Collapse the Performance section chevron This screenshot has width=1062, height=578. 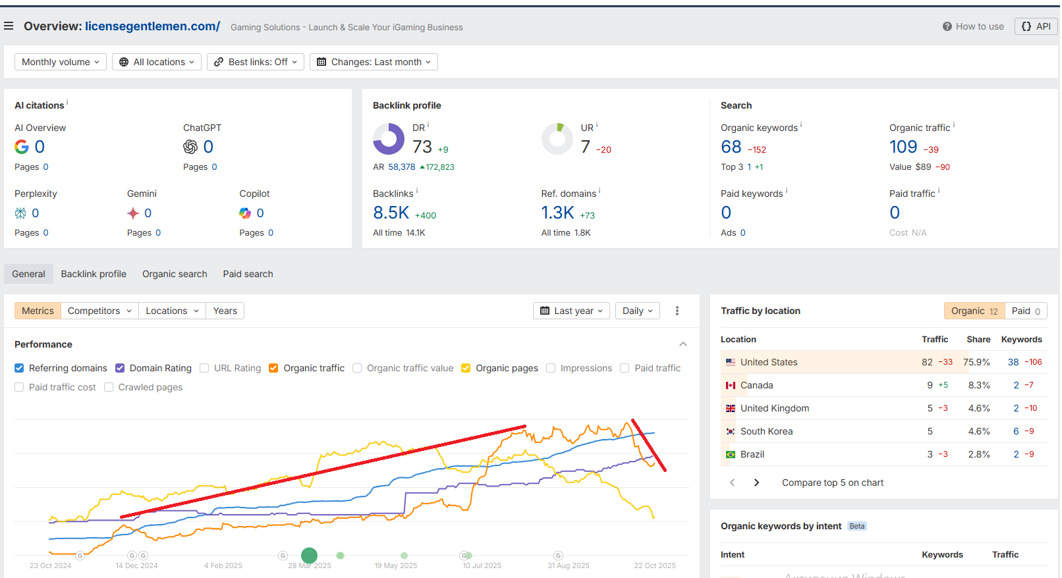pyautogui.click(x=683, y=344)
